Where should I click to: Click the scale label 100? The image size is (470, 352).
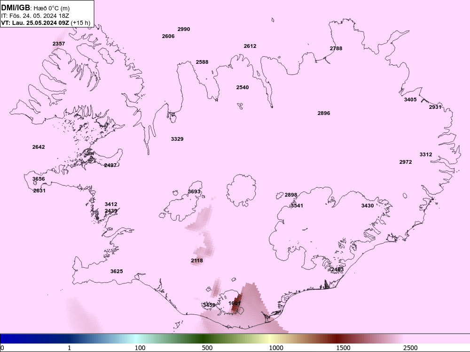point(140,348)
